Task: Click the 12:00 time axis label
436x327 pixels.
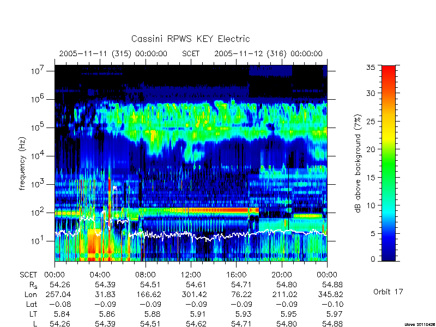Action: tap(191, 275)
